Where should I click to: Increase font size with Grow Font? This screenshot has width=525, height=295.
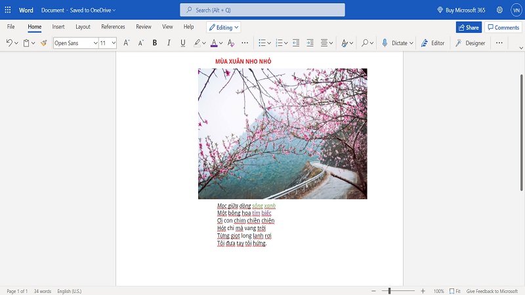tap(126, 43)
